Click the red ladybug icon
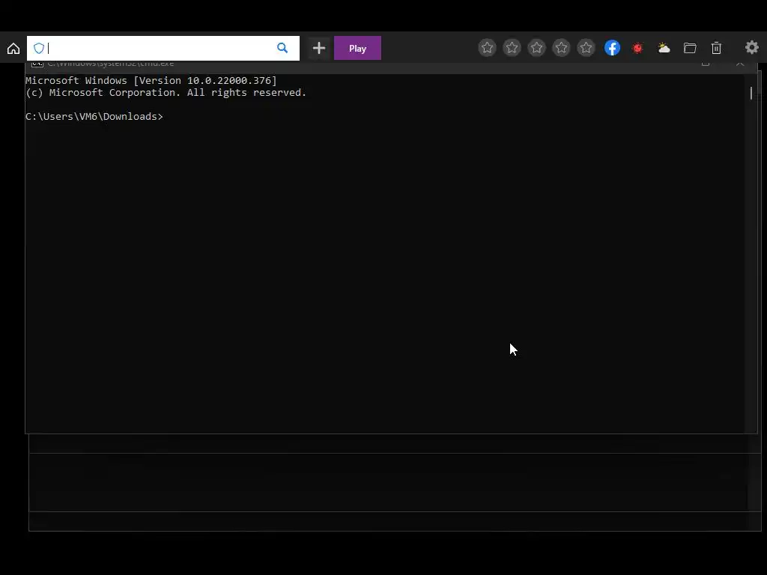Screen dimensions: 767x575 (637, 48)
